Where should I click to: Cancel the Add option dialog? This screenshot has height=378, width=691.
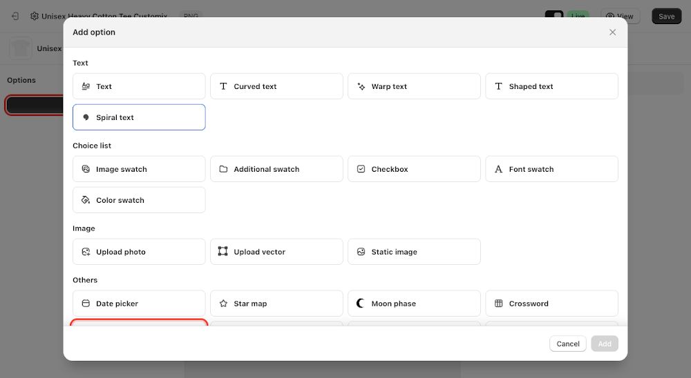pyautogui.click(x=567, y=344)
